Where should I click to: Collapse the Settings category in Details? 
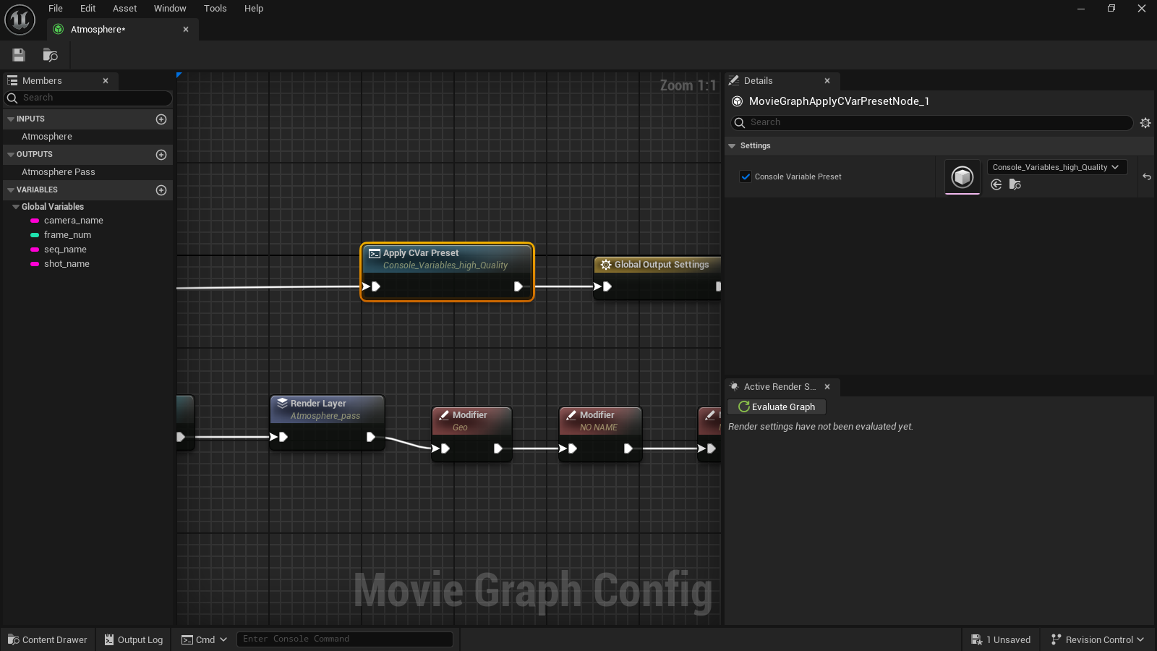(x=732, y=146)
